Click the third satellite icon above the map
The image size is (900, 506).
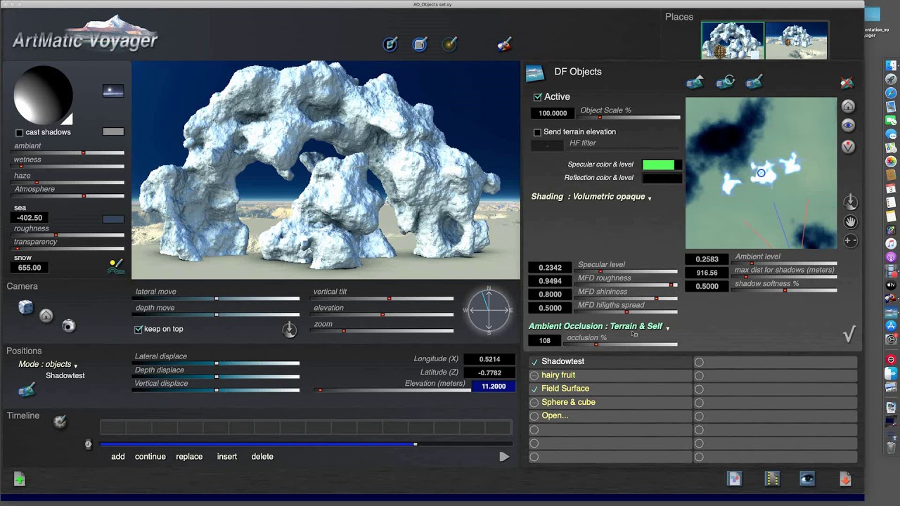754,82
